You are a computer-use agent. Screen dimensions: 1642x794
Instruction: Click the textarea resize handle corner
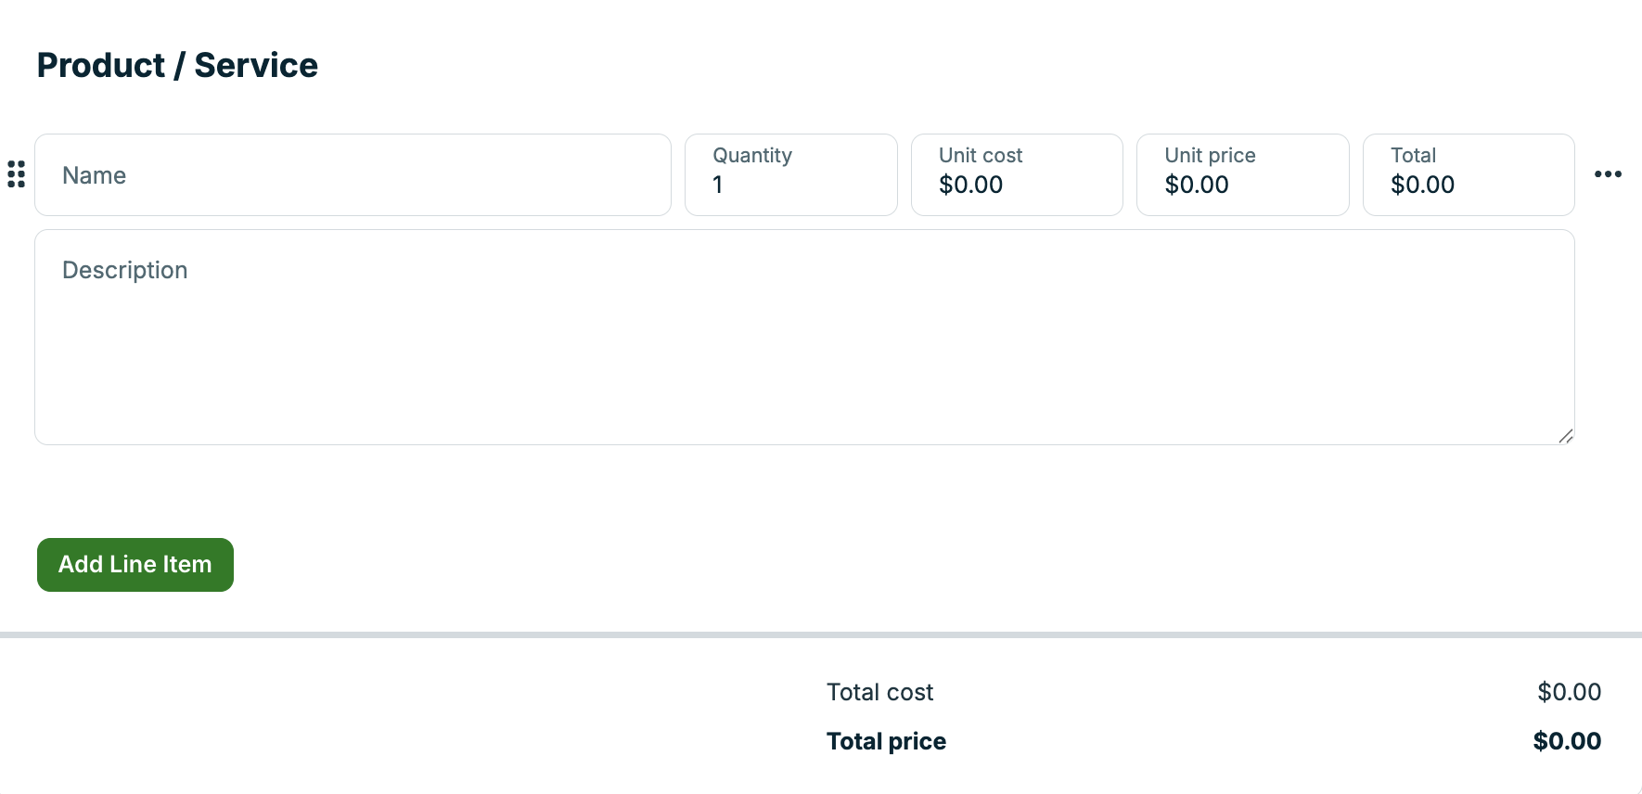pos(1565,436)
